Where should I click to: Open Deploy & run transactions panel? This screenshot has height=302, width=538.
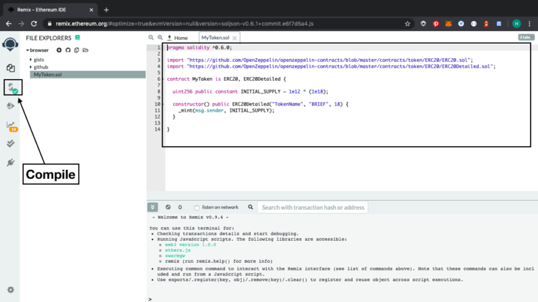coord(10,106)
